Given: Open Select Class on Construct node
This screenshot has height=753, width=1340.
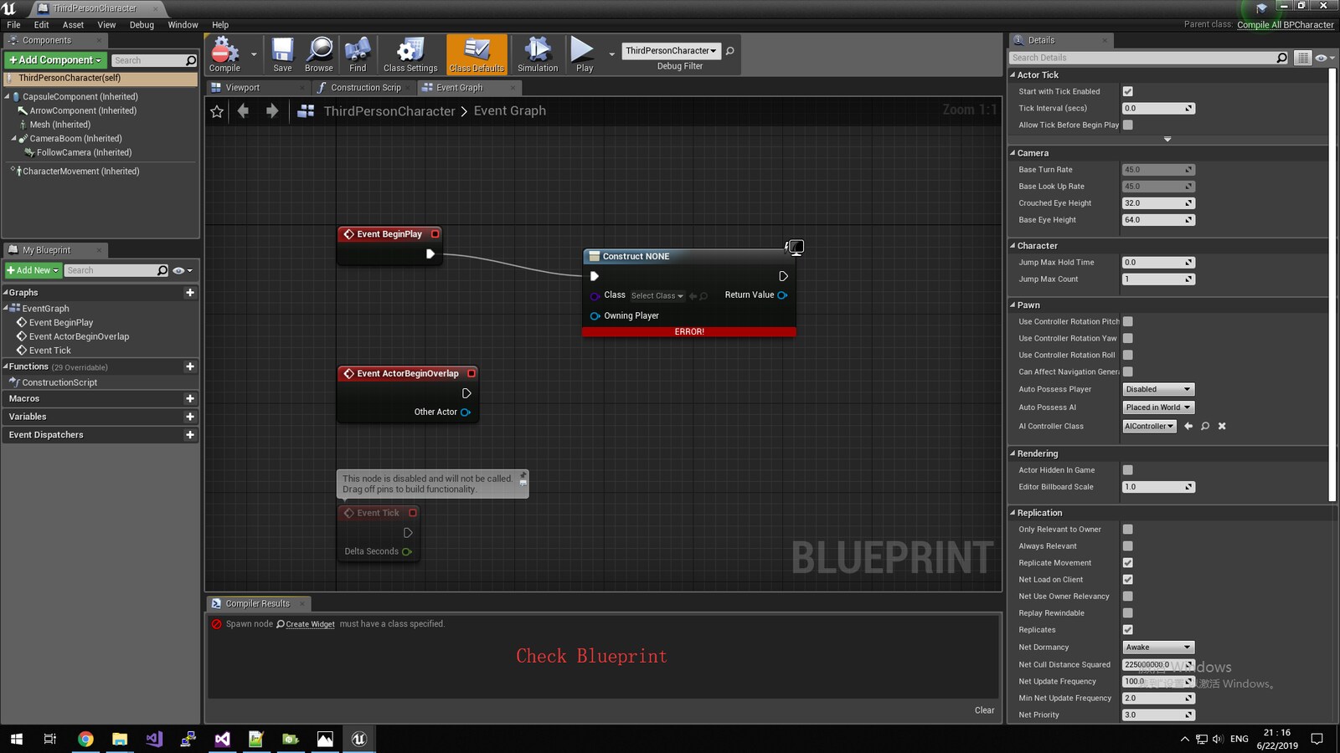Looking at the screenshot, I should (657, 295).
